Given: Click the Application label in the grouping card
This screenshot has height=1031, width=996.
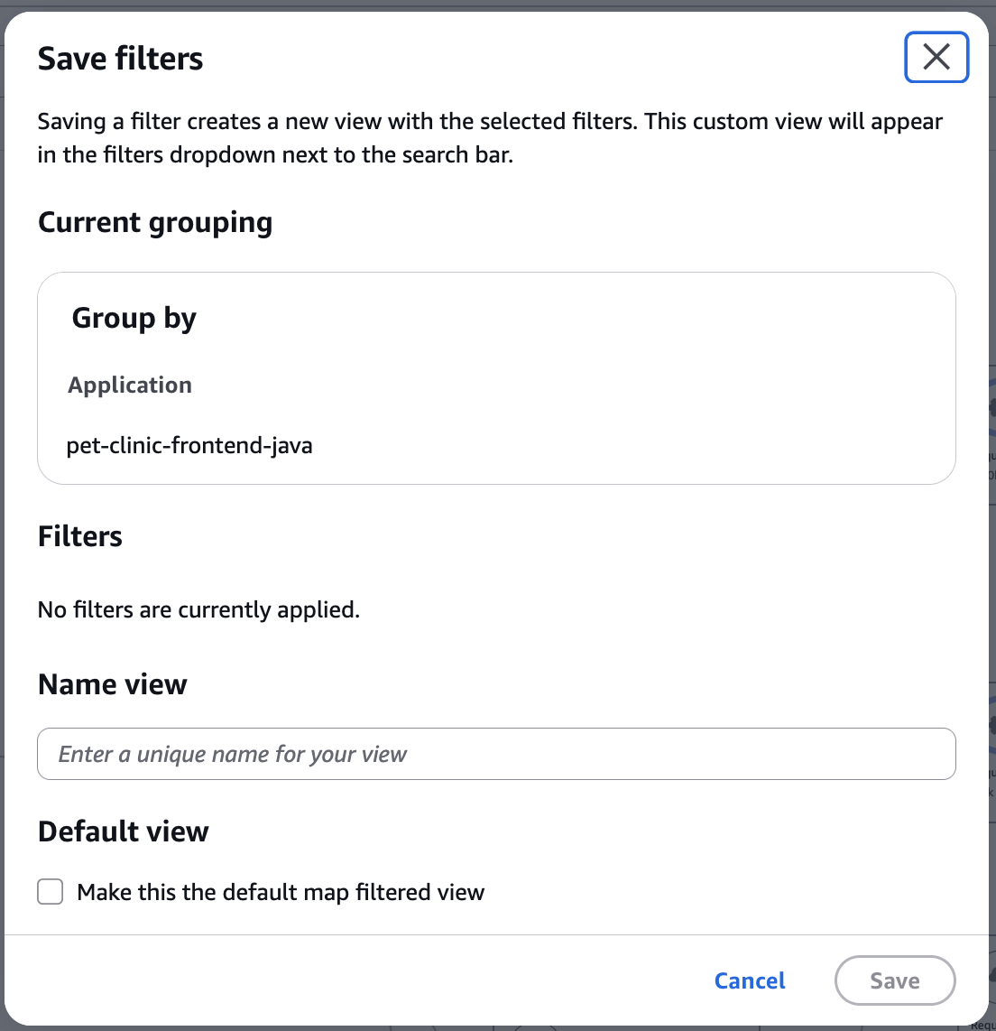Looking at the screenshot, I should tap(129, 385).
